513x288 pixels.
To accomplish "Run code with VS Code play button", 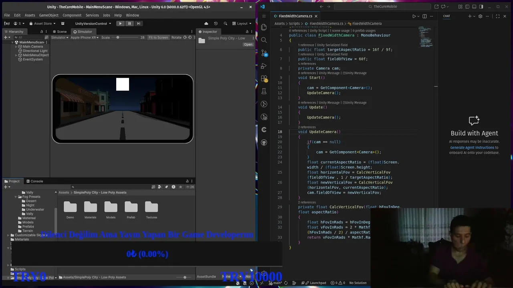I will 414,16.
